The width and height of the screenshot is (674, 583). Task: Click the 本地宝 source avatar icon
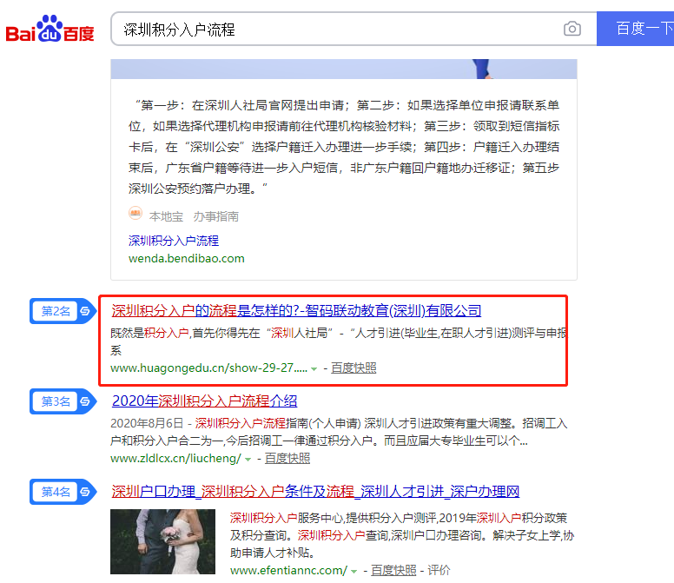(x=135, y=213)
